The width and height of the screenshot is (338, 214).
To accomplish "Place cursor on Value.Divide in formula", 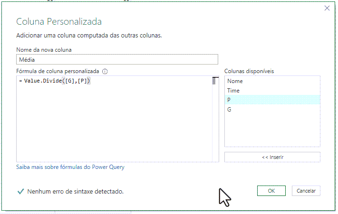I will 43,81.
